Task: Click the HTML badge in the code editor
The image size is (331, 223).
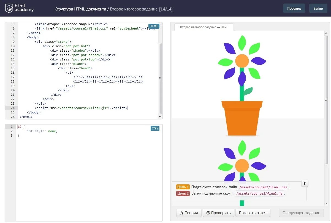Action: pos(154,26)
